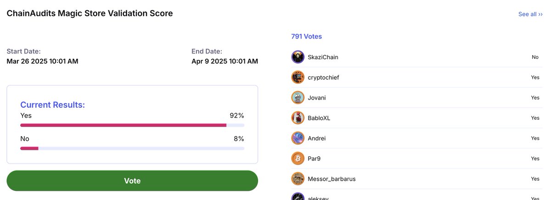Click aleksey's partially visible avatar

tap(298, 196)
